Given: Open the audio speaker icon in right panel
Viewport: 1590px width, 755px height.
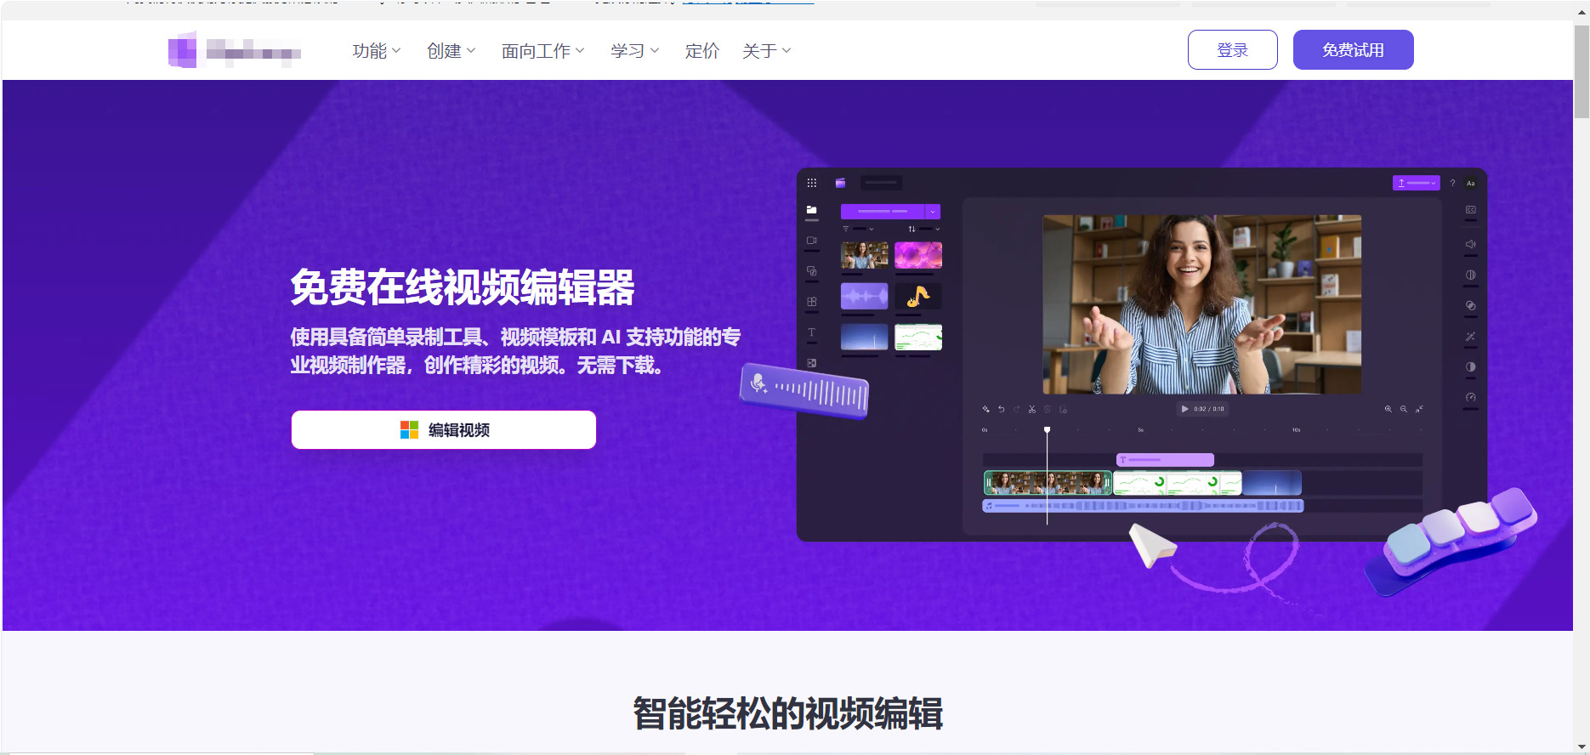Looking at the screenshot, I should click(x=1471, y=244).
